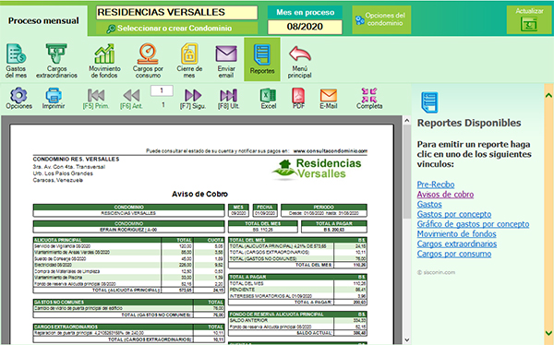Open Cierre de mes

click(189, 60)
